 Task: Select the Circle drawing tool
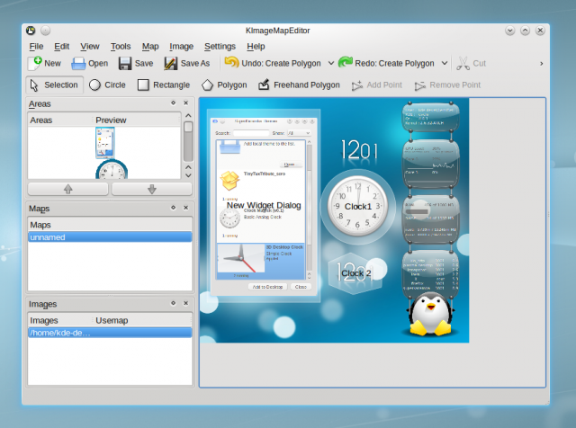[106, 85]
